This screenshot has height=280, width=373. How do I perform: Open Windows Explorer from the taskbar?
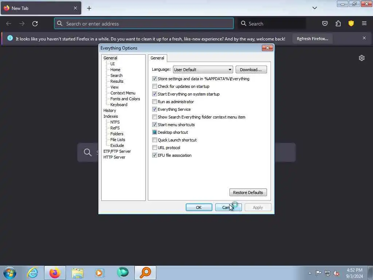(78, 273)
